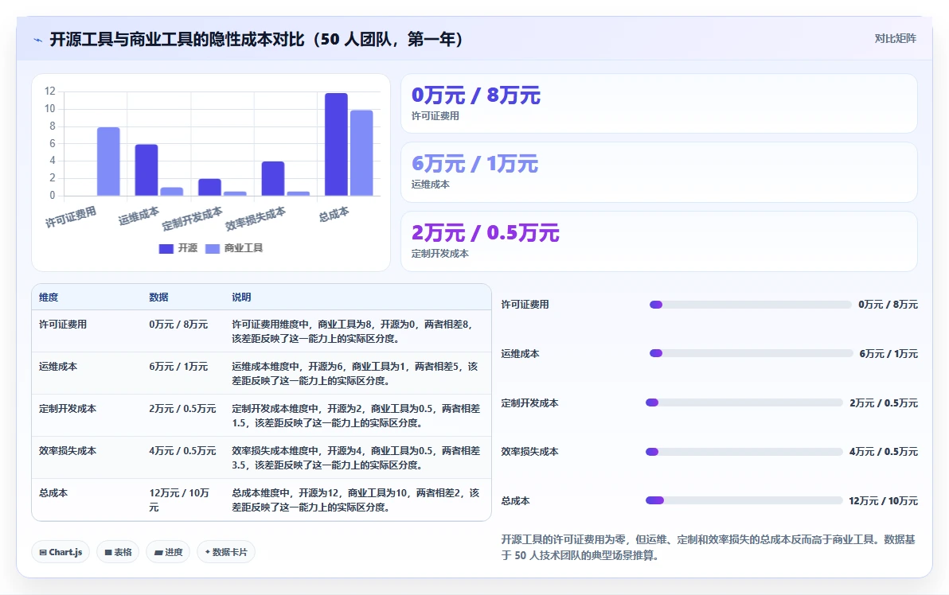Click the 运维成本 table row label
Image resolution: width=949 pixels, height=595 pixels.
(58, 367)
